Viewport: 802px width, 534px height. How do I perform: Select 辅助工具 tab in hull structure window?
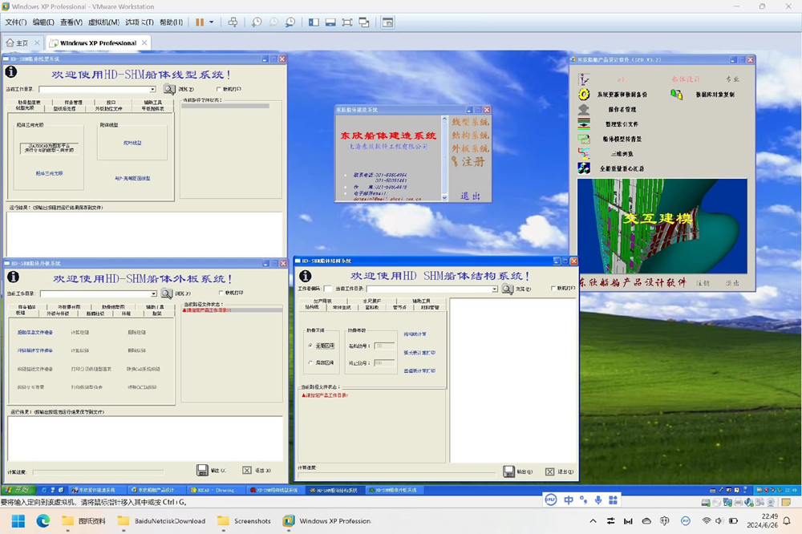click(421, 301)
